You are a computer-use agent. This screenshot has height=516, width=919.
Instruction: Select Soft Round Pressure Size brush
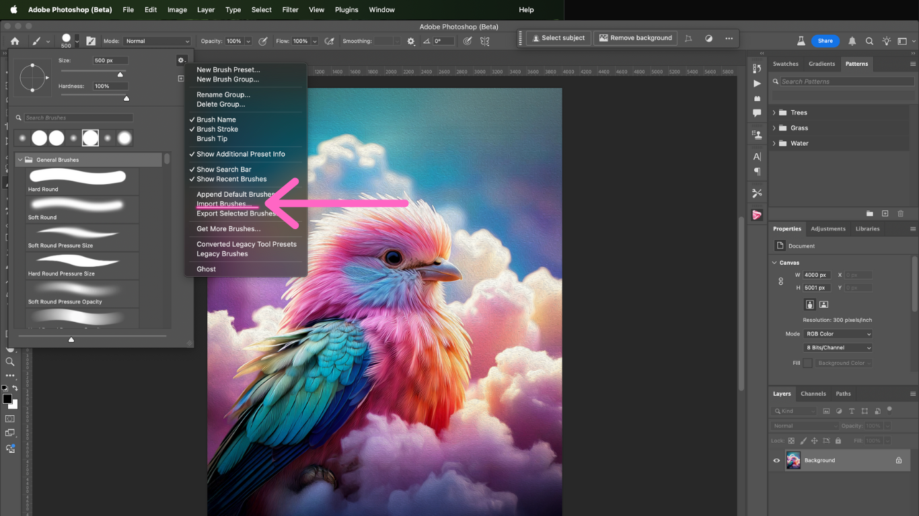(x=83, y=238)
